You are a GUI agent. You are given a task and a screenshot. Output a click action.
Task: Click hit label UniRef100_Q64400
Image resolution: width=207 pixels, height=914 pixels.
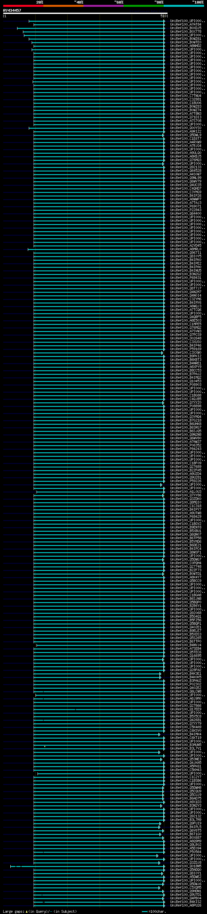[185, 213]
